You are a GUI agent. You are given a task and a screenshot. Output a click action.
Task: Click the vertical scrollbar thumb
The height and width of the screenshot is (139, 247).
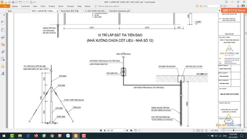pos(246,33)
